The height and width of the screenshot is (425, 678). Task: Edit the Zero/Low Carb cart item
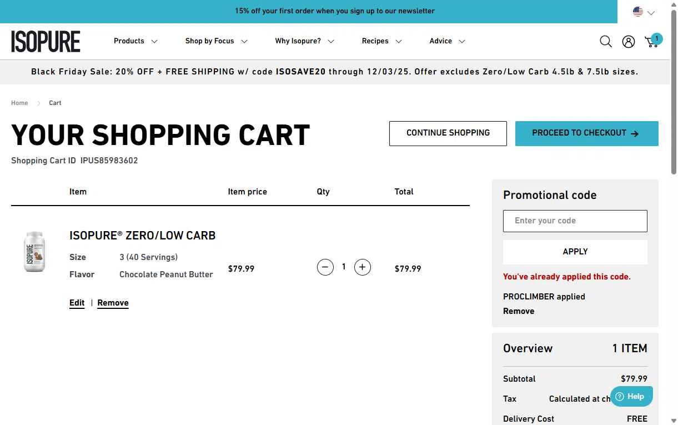tap(77, 303)
